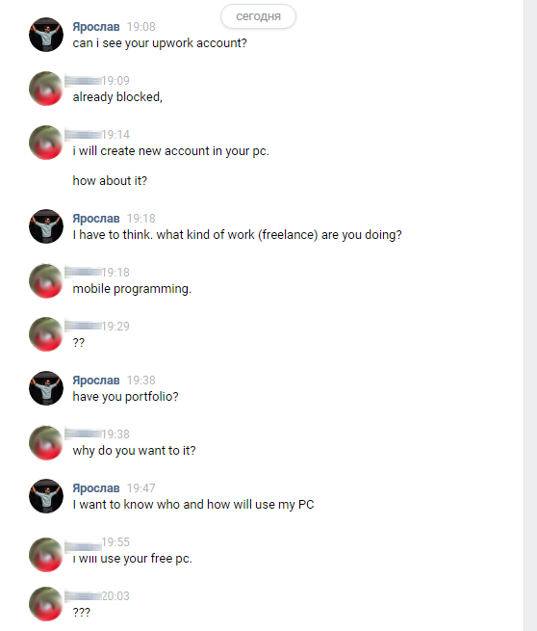Click Ярослав name link at 19:08
Screen dimensions: 537x631
(96, 27)
